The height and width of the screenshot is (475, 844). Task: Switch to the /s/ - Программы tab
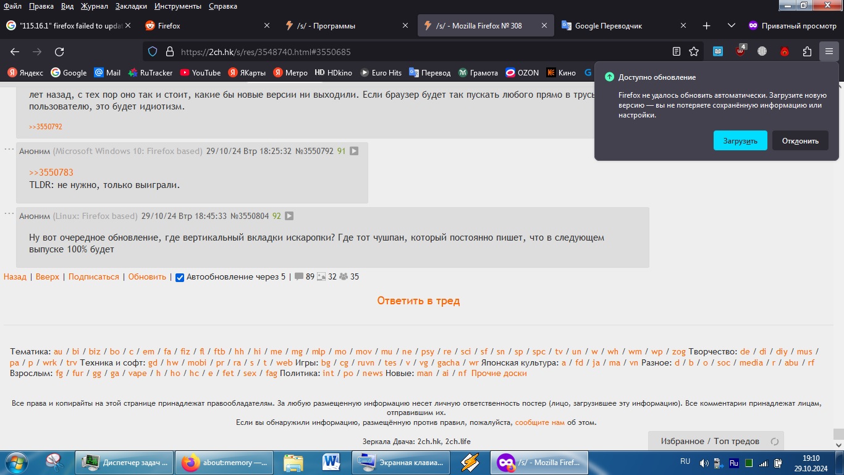346,26
